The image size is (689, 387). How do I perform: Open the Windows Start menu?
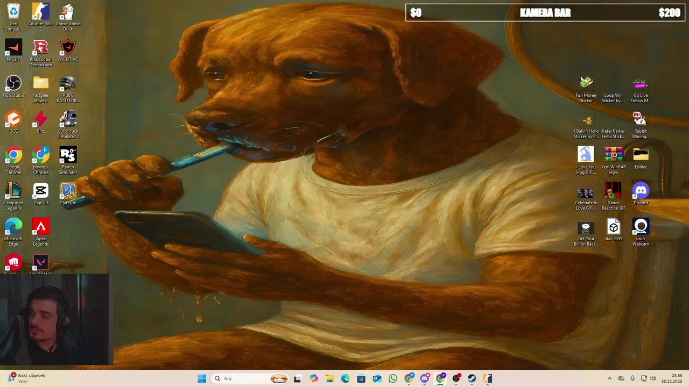click(x=202, y=378)
